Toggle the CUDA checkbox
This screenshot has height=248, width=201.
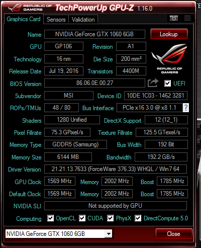pos(82,218)
